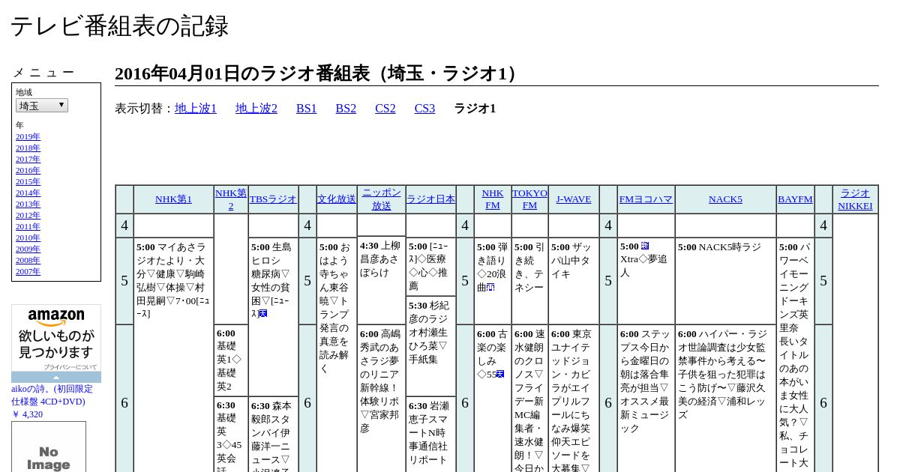Open the FMヨコハマ station link
This screenshot has height=472, width=900.
tap(646, 199)
